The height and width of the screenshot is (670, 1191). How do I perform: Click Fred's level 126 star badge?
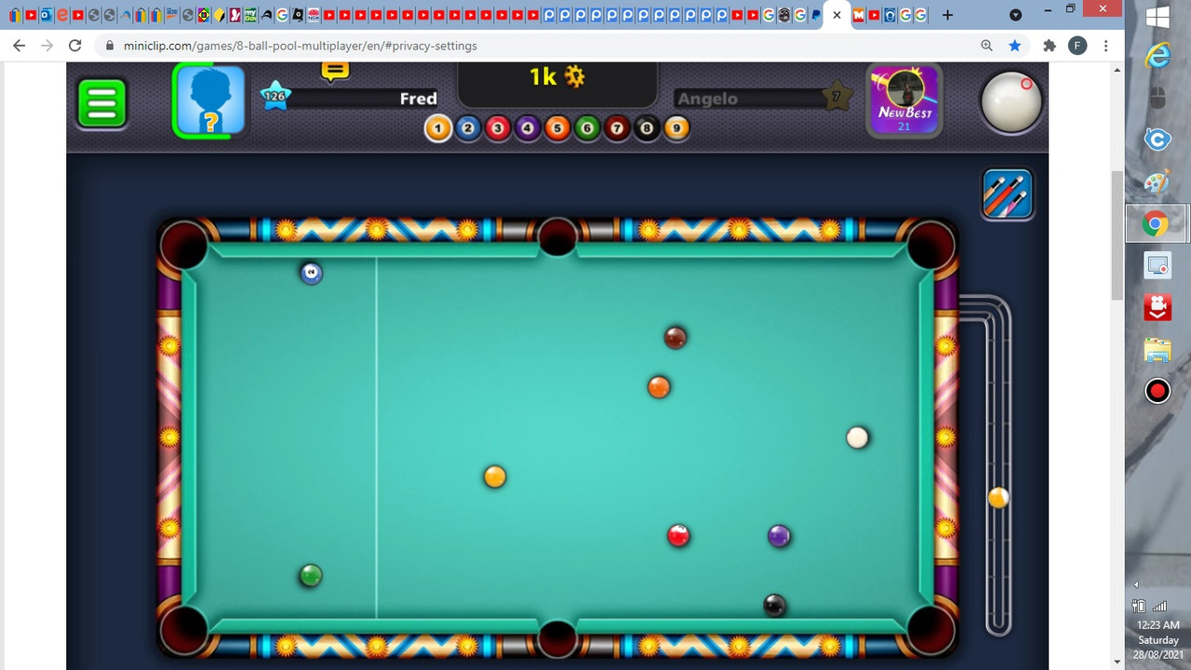click(274, 96)
